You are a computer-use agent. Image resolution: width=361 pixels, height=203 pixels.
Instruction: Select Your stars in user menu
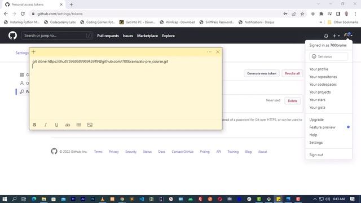(317, 100)
